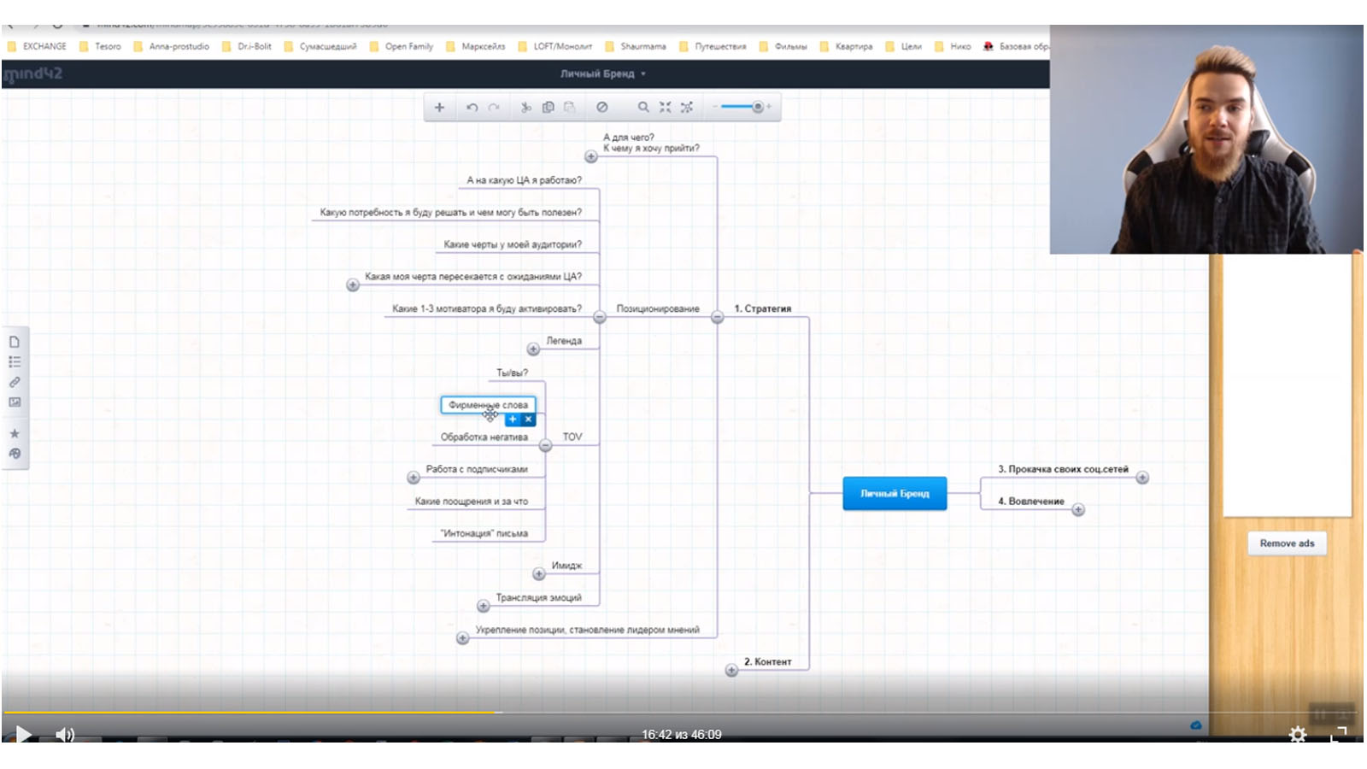
Task: Click the webcam video thumbnail
Action: (x=1206, y=139)
